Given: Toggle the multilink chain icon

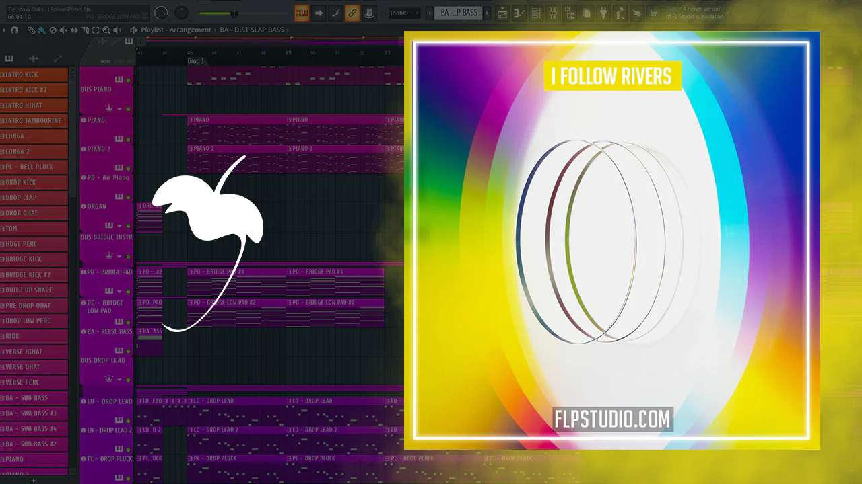Looking at the screenshot, I should [352, 13].
